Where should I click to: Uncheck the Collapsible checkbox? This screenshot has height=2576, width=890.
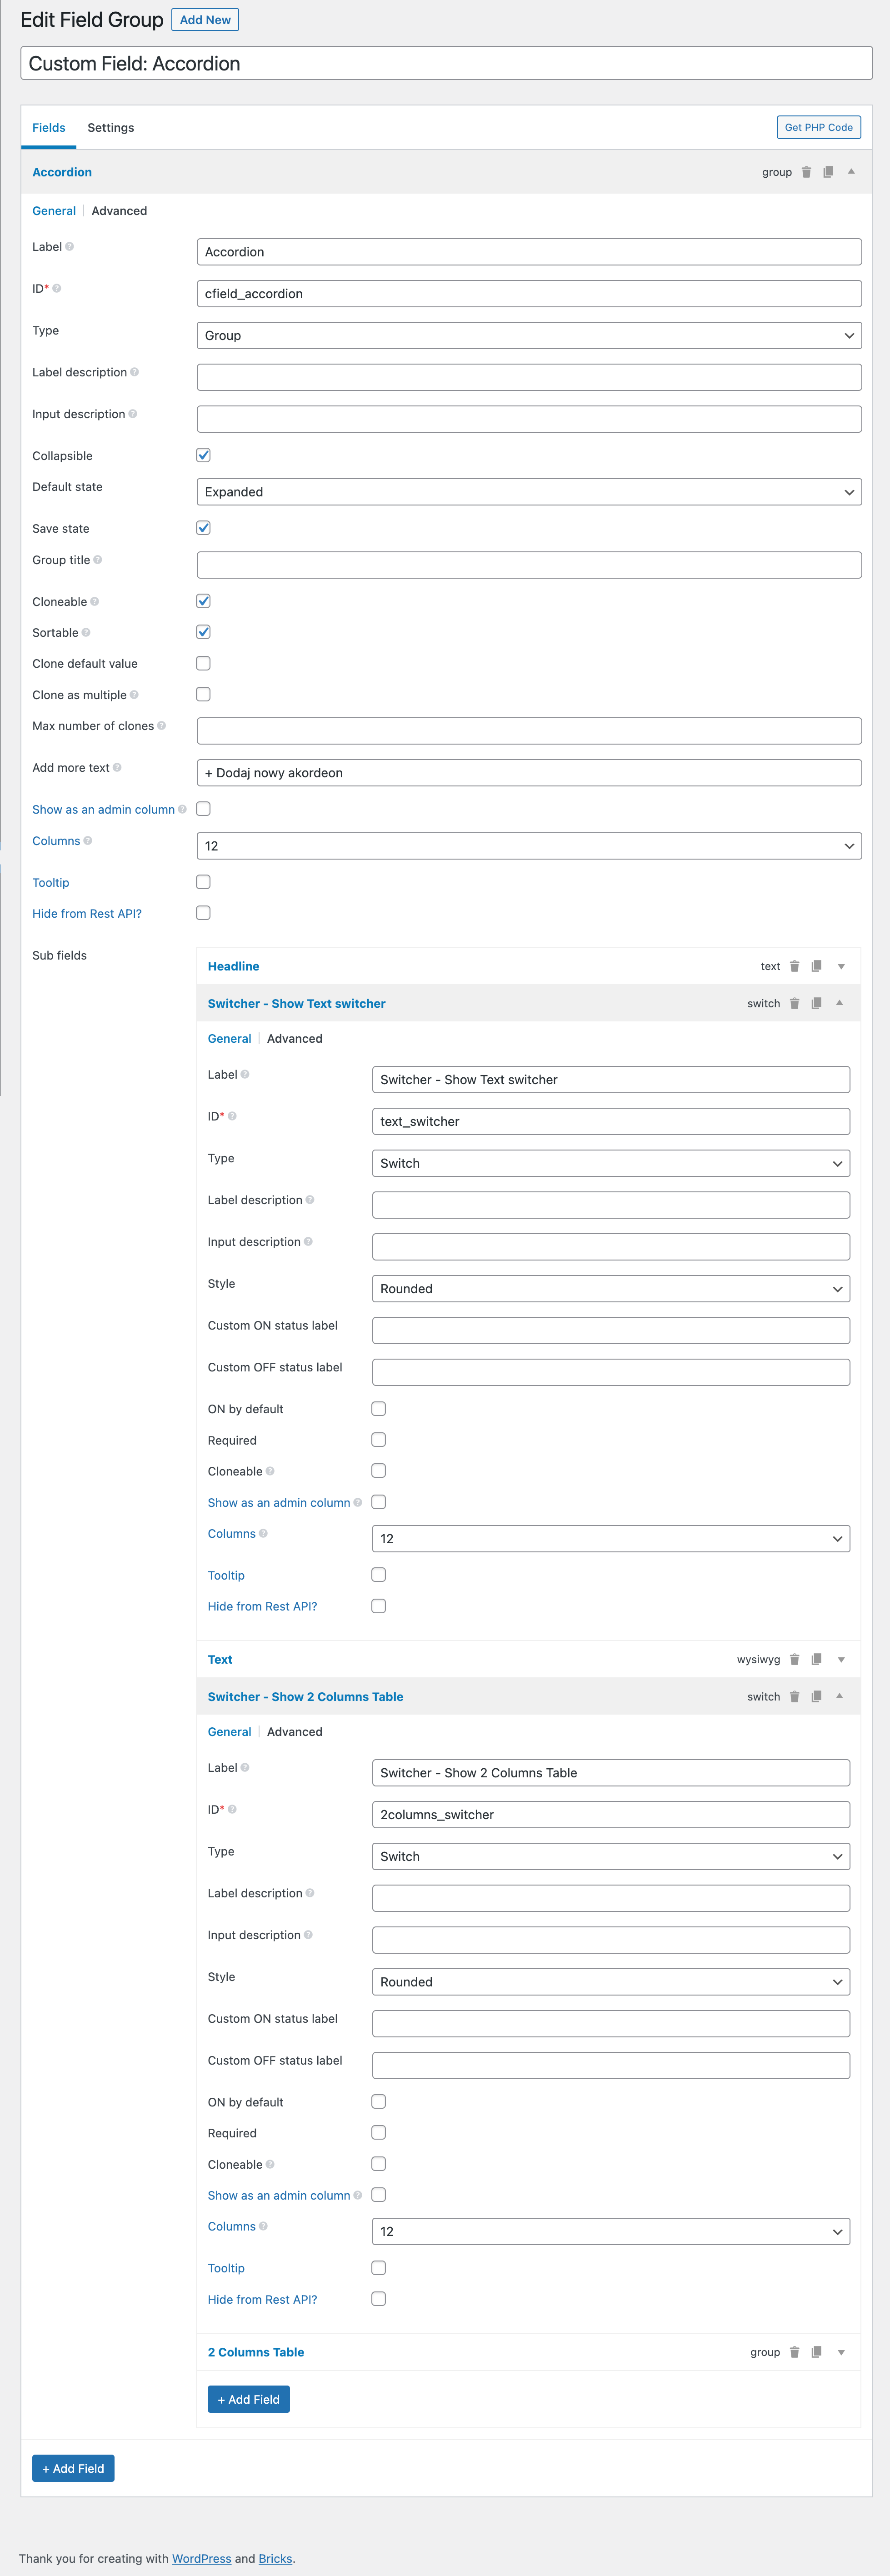203,455
